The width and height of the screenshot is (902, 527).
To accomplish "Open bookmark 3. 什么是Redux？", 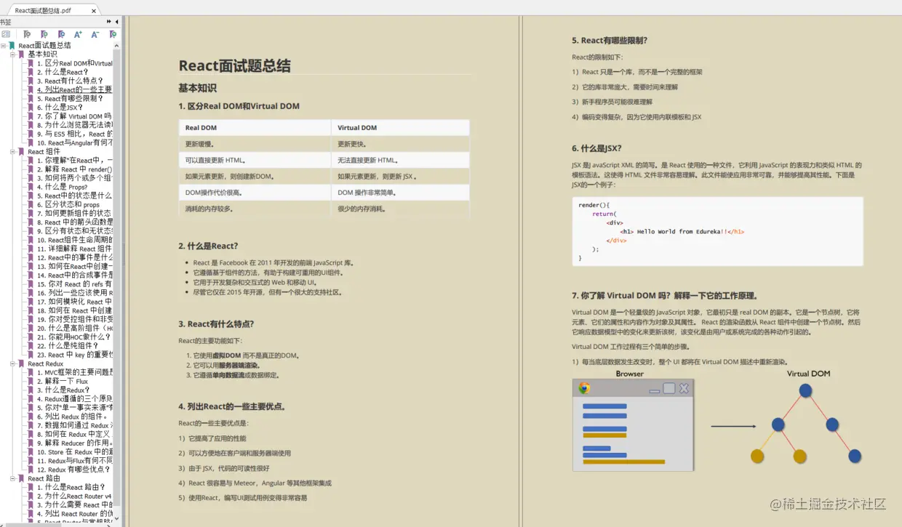I will 64,390.
